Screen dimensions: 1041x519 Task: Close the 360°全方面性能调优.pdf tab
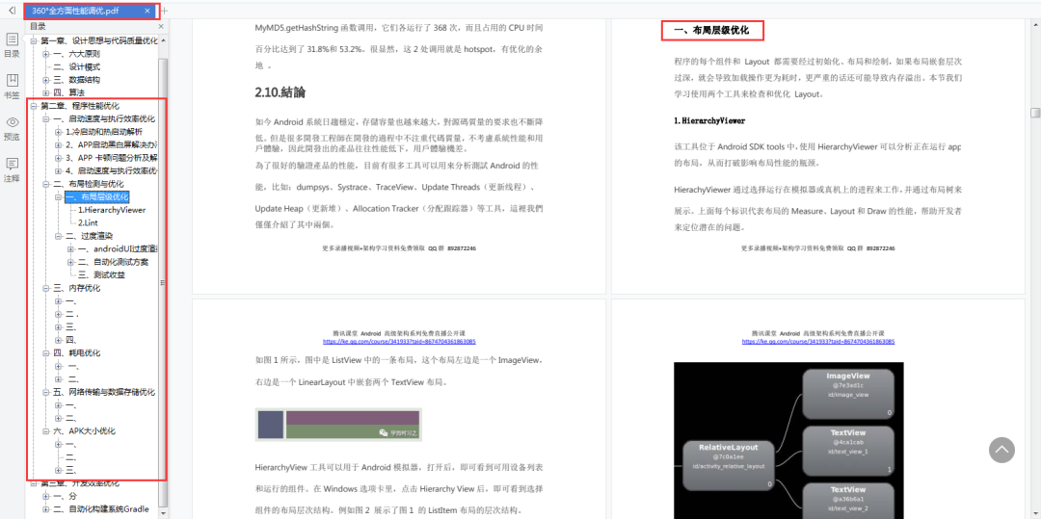click(147, 11)
